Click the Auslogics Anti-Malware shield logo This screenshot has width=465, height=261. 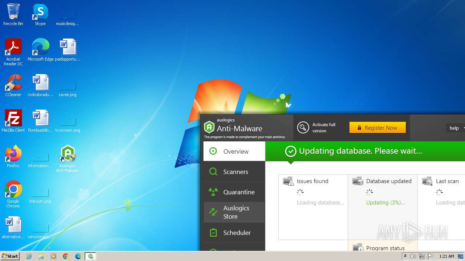pos(209,127)
